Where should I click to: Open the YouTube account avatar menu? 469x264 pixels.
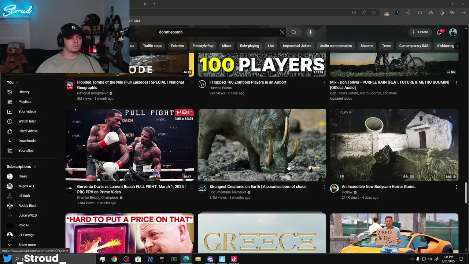[453, 32]
